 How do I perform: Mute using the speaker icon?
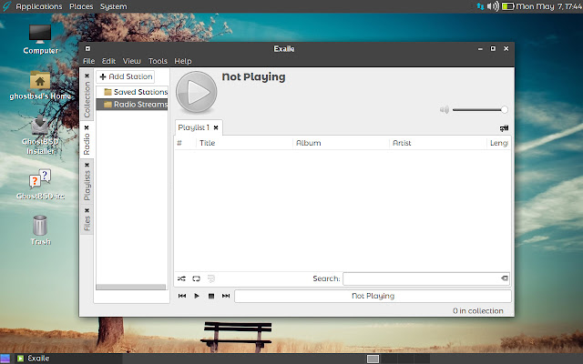[445, 109]
